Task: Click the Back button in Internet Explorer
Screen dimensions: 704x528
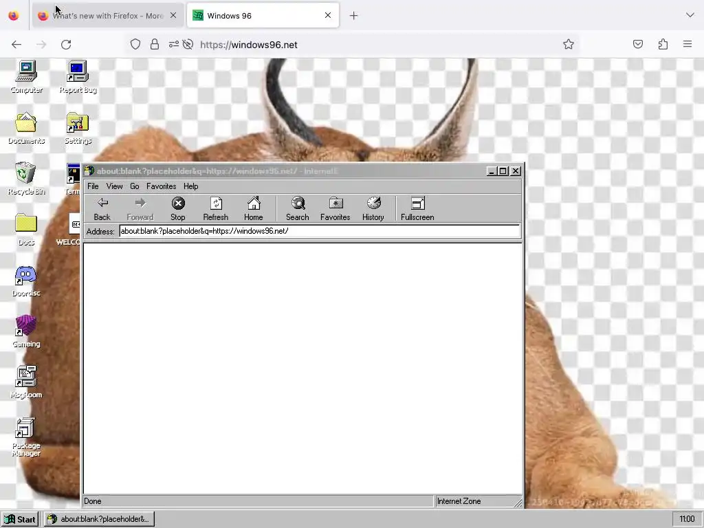Action: tap(102, 209)
